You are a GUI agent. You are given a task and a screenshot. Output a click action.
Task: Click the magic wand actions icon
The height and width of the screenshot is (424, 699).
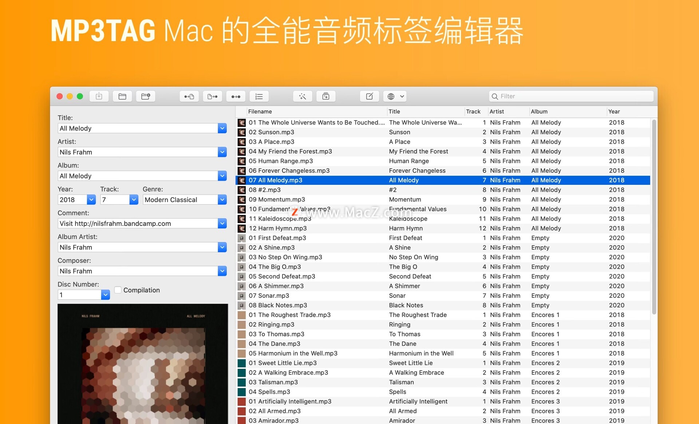tap(302, 96)
